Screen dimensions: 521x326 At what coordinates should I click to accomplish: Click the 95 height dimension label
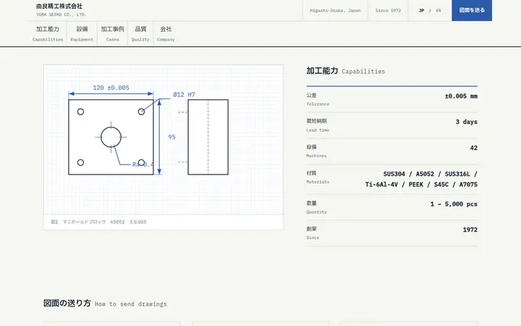click(x=171, y=137)
